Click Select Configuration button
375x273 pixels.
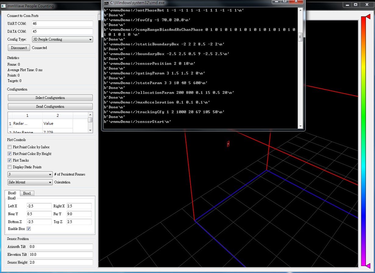[50, 98]
